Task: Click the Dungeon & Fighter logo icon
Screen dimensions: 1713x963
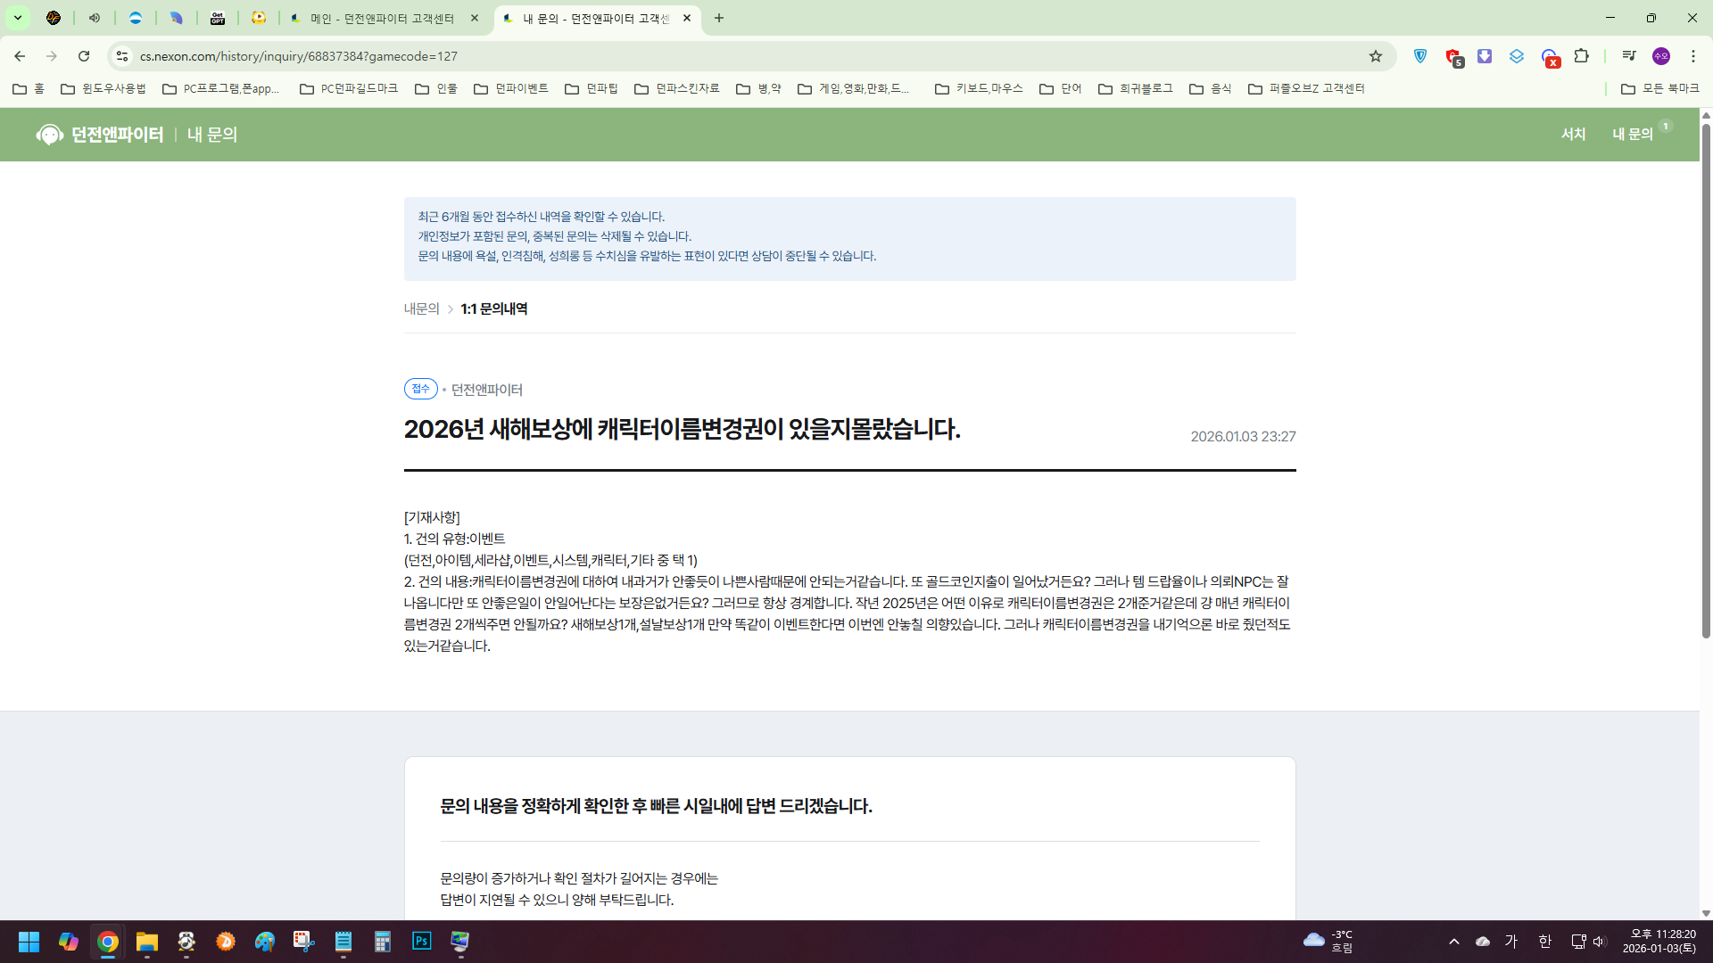Action: [50, 135]
